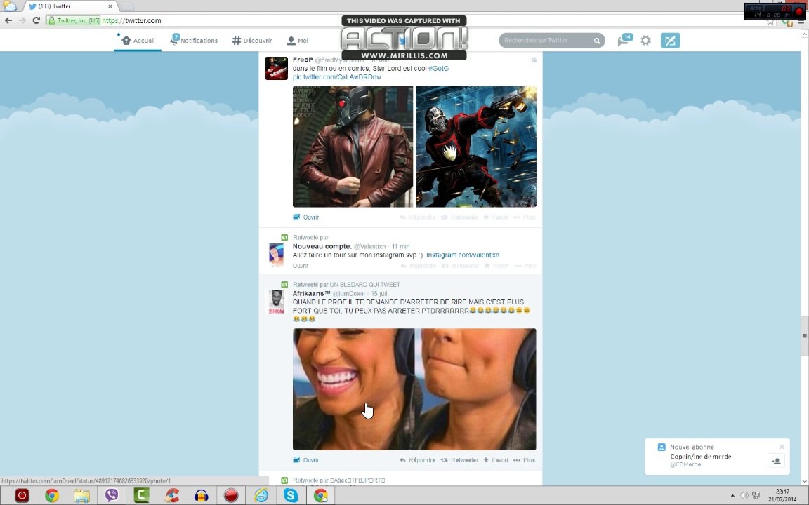
Task: Open the Découvrir tab
Action: tap(252, 40)
